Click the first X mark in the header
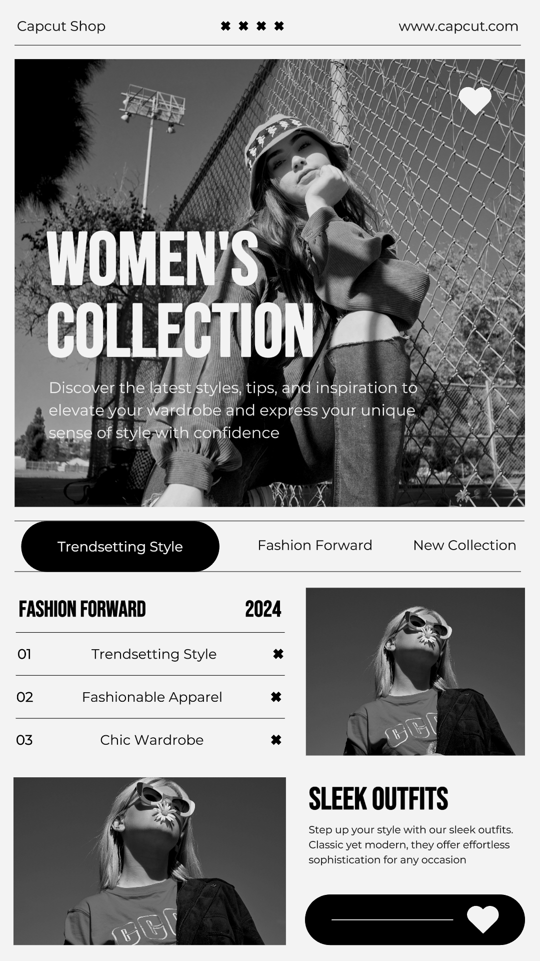This screenshot has width=540, height=961. point(225,26)
